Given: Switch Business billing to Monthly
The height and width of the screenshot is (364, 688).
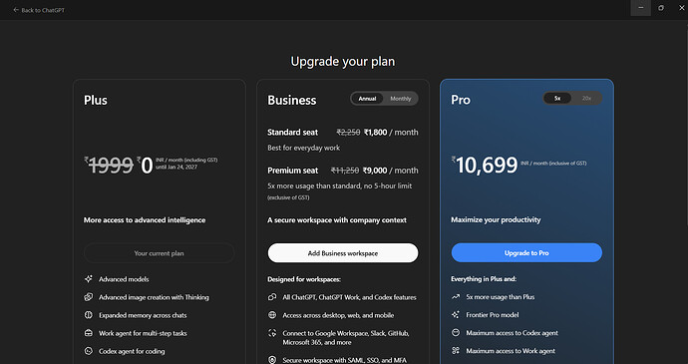Looking at the screenshot, I should pyautogui.click(x=401, y=99).
